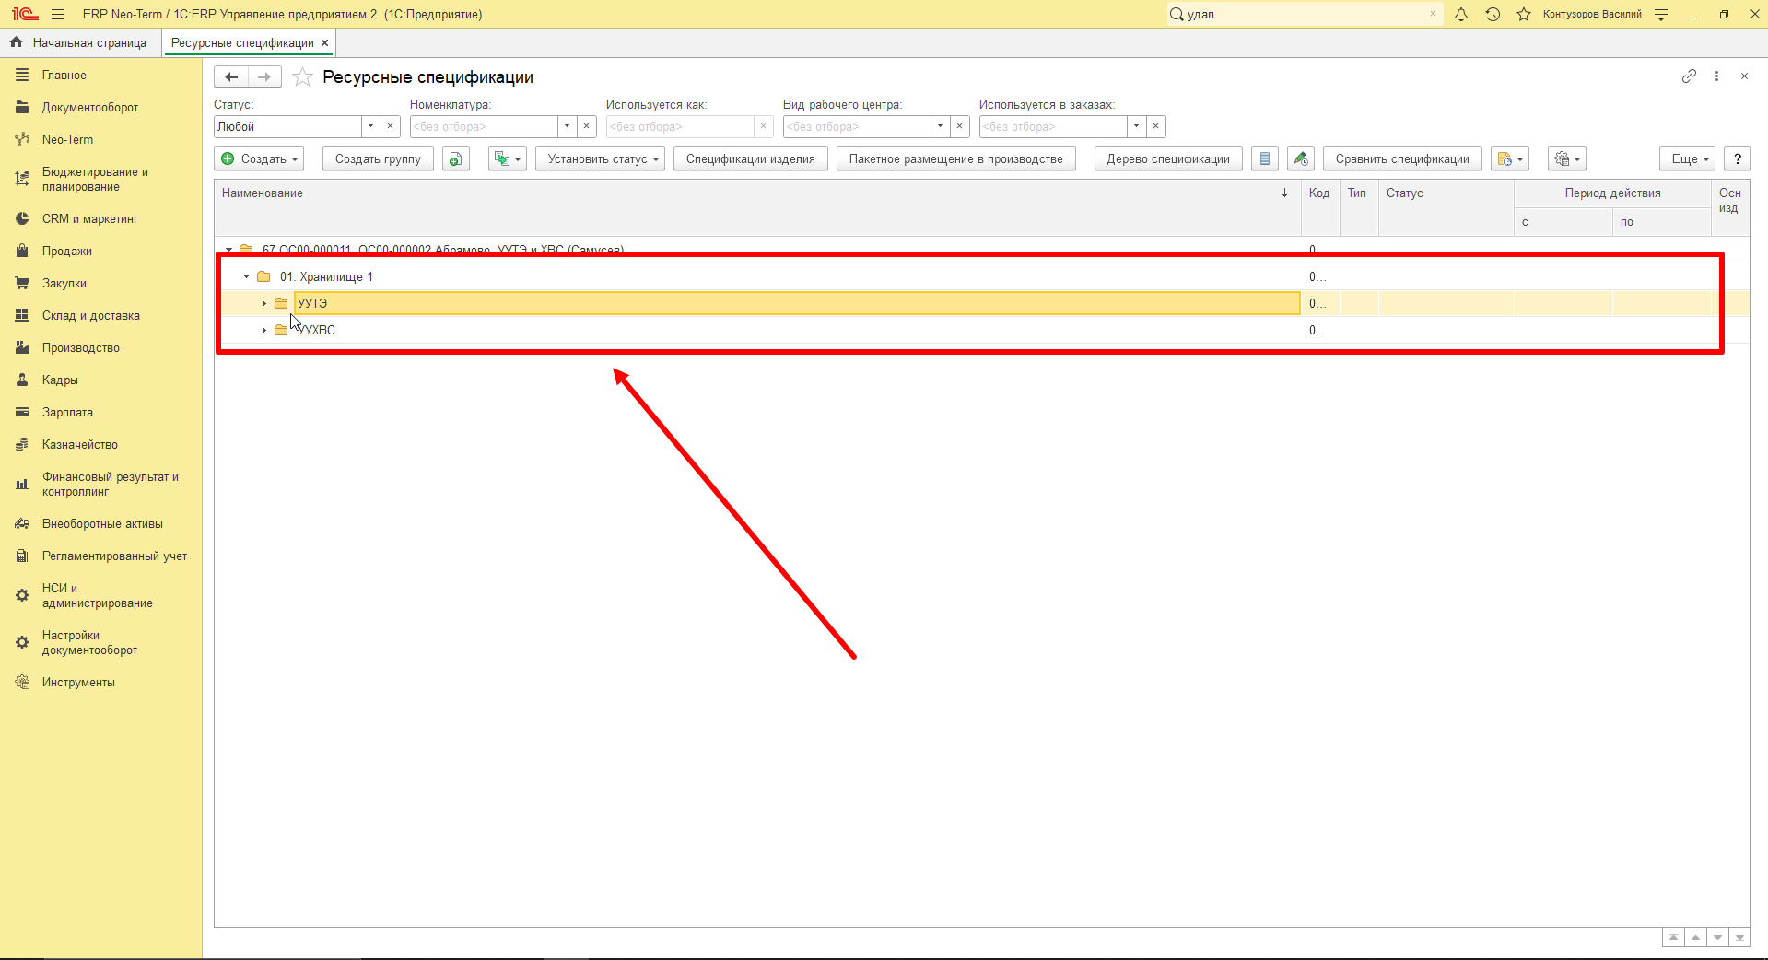This screenshot has width=1768, height=960.
Task: Open the Статус dropdown list
Action: 370,126
